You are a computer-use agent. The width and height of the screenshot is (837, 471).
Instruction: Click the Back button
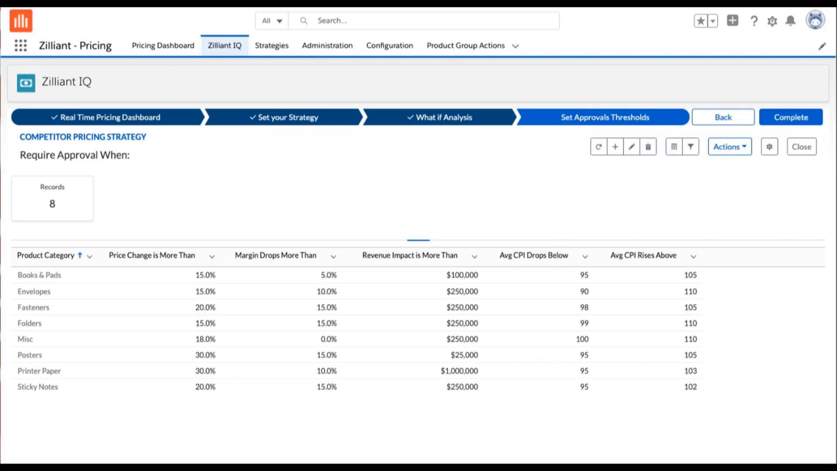click(x=723, y=117)
